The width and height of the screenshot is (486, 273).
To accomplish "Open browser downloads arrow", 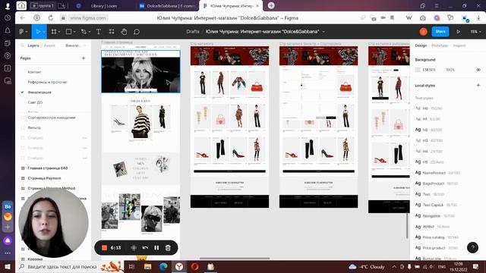I will click(478, 18).
